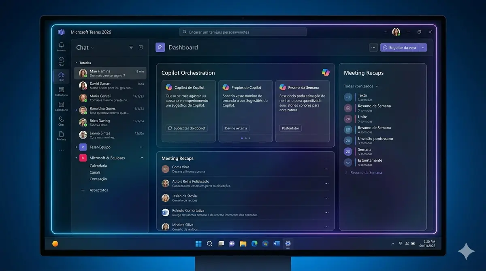Open the Assons bell notifications icon
This screenshot has height=271, width=486.
[x=61, y=44]
